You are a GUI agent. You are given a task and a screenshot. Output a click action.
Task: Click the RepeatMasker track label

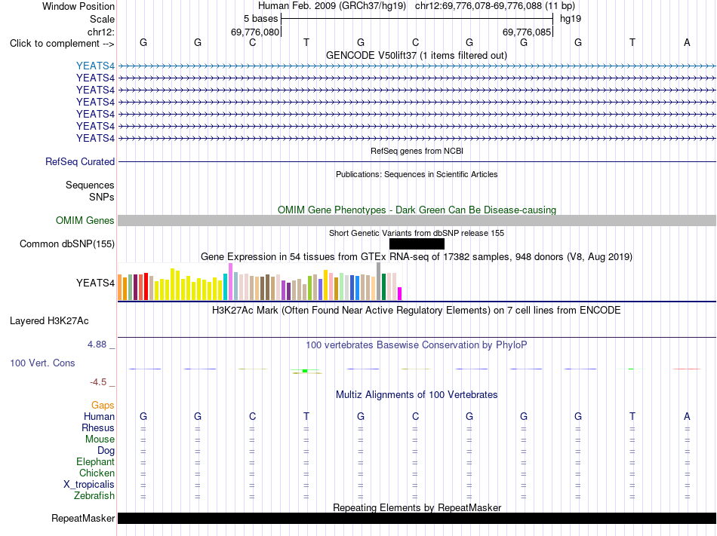click(83, 518)
